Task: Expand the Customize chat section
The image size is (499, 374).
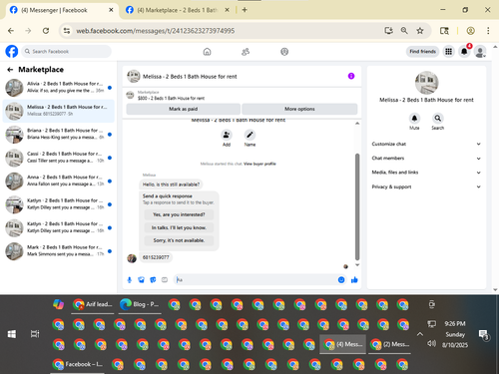Action: tap(426, 144)
